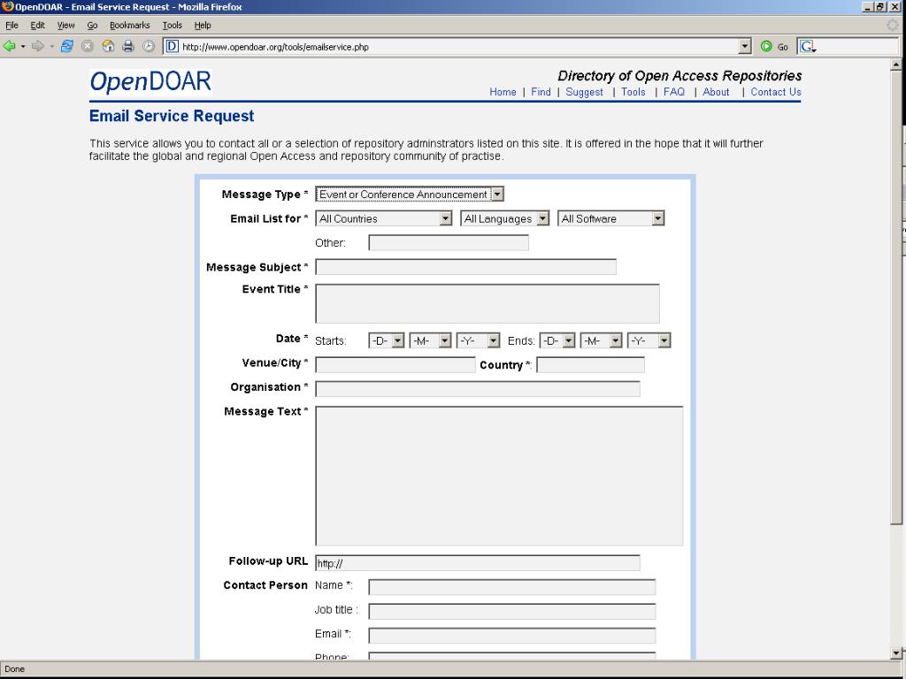The width and height of the screenshot is (906, 679).
Task: Click the Back arrow button in Firefox toolbar
Action: tap(9, 46)
